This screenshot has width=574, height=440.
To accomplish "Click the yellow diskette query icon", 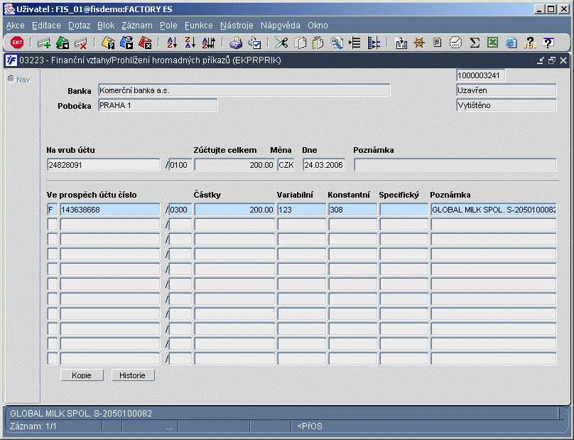I will (x=108, y=43).
